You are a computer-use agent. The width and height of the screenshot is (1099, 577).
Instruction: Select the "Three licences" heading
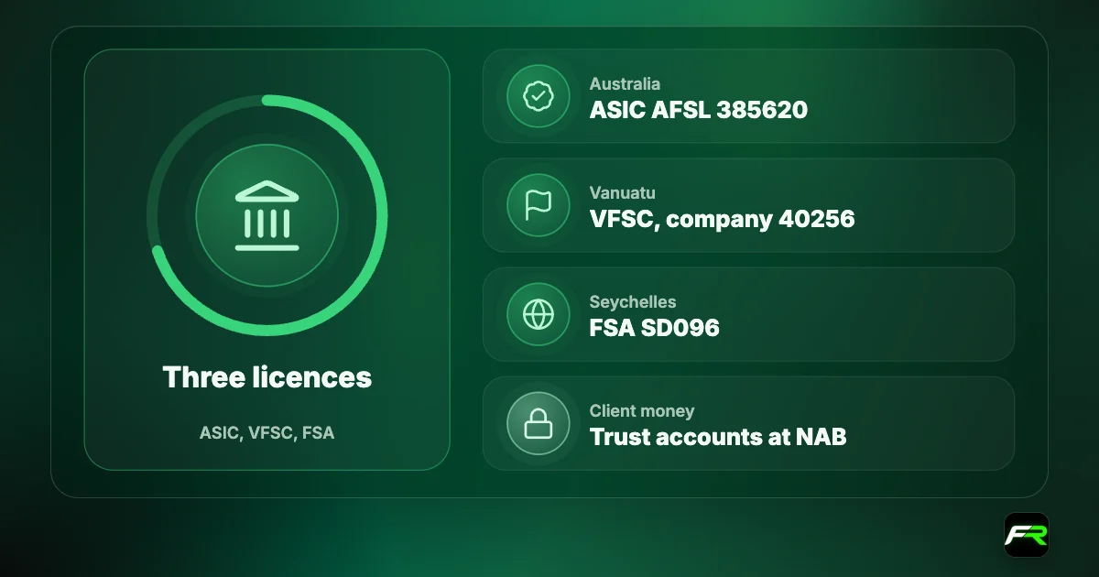267,377
